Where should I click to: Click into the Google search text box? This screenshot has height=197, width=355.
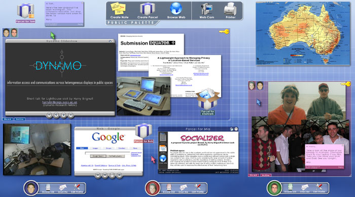pos(108,153)
